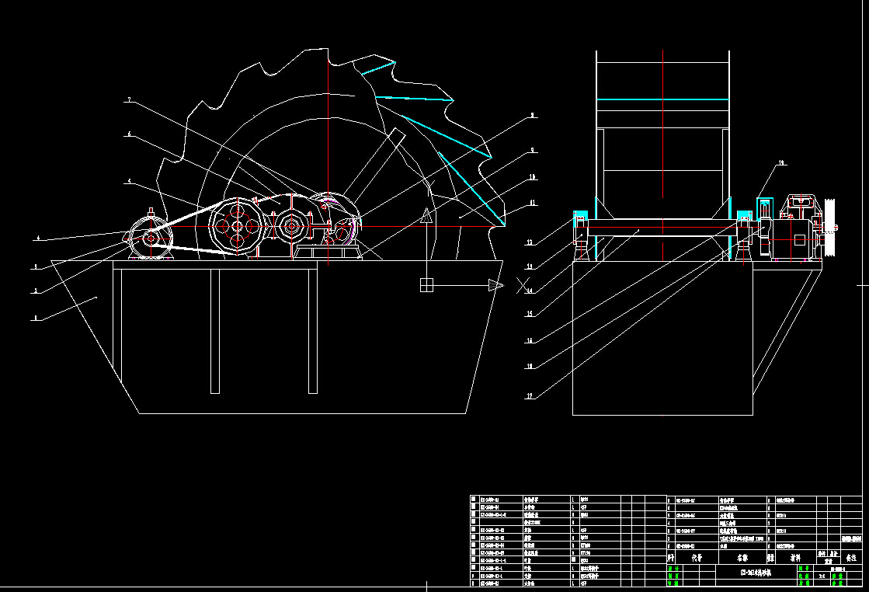Click part callout number 7
869x592 pixels.
pyautogui.click(x=129, y=100)
